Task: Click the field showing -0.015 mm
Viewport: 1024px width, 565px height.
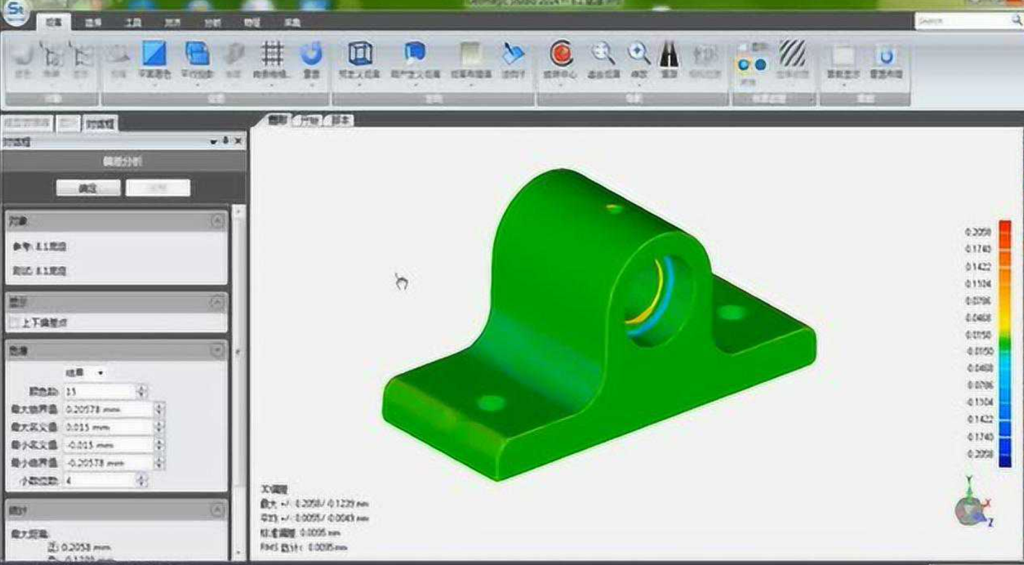Action: 108,445
